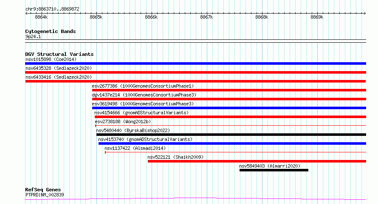
Task: Click the RefSeq Genes track title
Action: [43, 190]
